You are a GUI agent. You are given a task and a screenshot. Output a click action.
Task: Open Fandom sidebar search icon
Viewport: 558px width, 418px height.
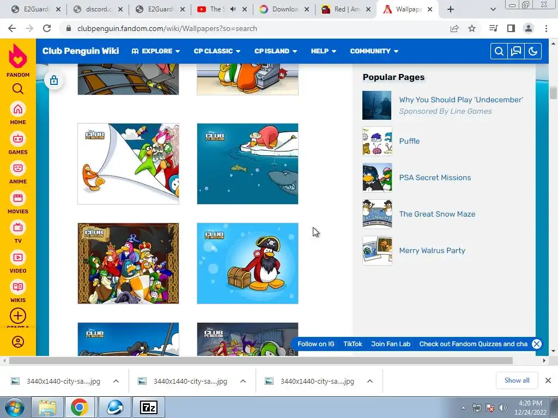[x=18, y=89]
